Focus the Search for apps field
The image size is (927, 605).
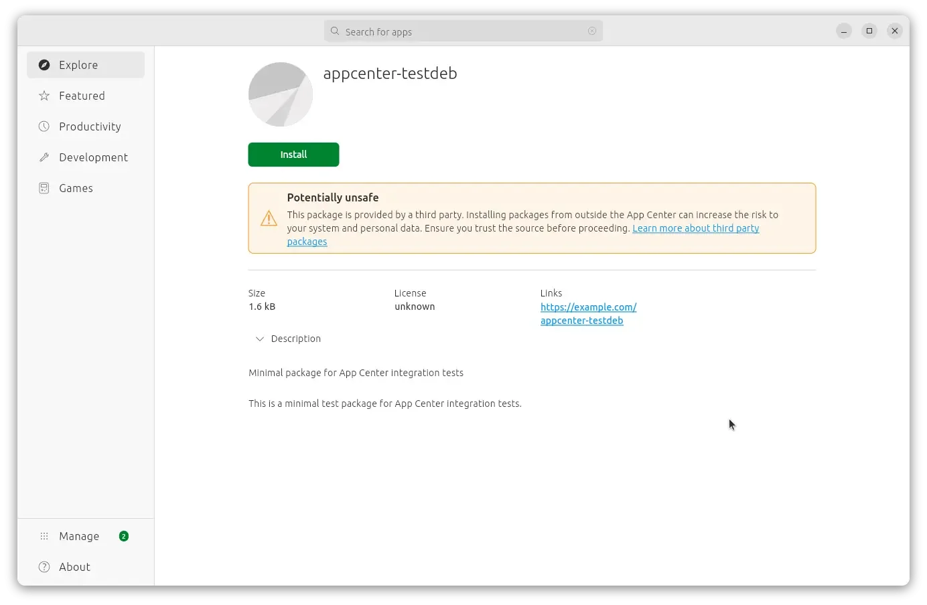point(463,31)
